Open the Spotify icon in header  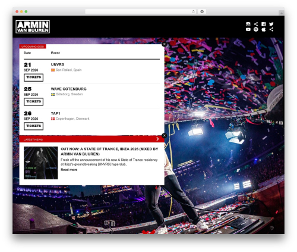click(x=256, y=29)
